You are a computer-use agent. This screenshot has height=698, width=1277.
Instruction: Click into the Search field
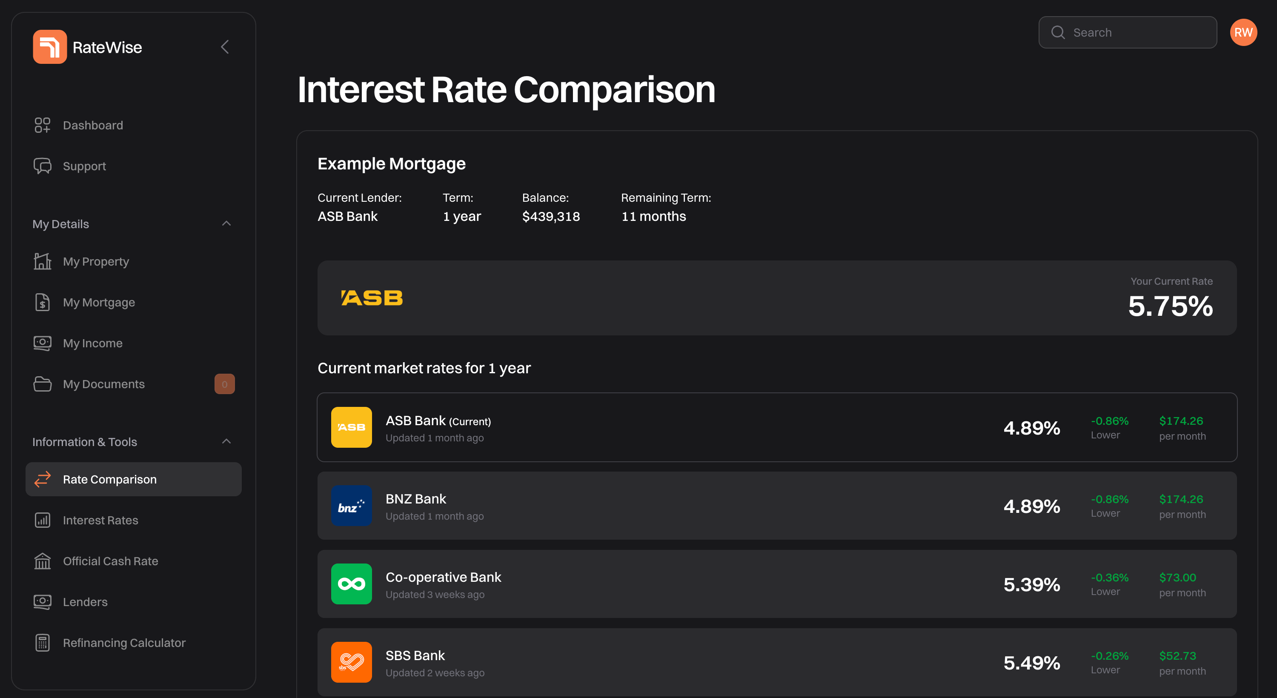pos(1128,32)
